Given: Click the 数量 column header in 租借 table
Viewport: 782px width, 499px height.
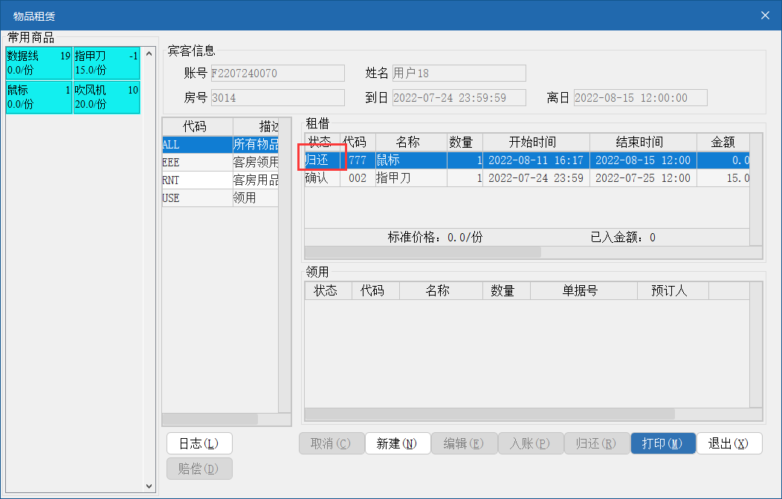Looking at the screenshot, I should (x=465, y=143).
